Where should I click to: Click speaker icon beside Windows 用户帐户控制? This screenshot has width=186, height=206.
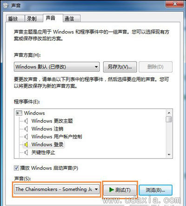click(26, 137)
